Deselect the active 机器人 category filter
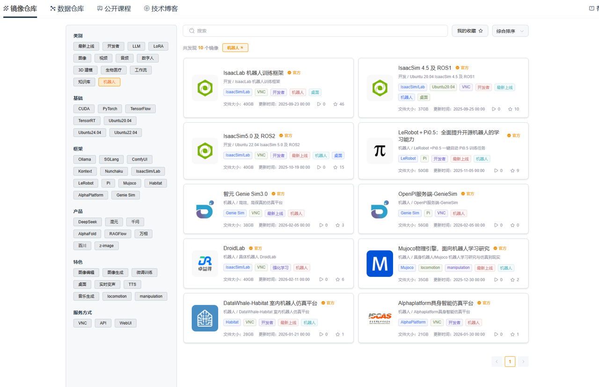Screen dimensions: 599x387 (110, 82)
